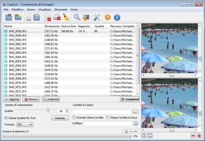Open Settings wrench and screwdriver icon
Viewport: 205px width, 141px height.
pyautogui.click(x=97, y=17)
